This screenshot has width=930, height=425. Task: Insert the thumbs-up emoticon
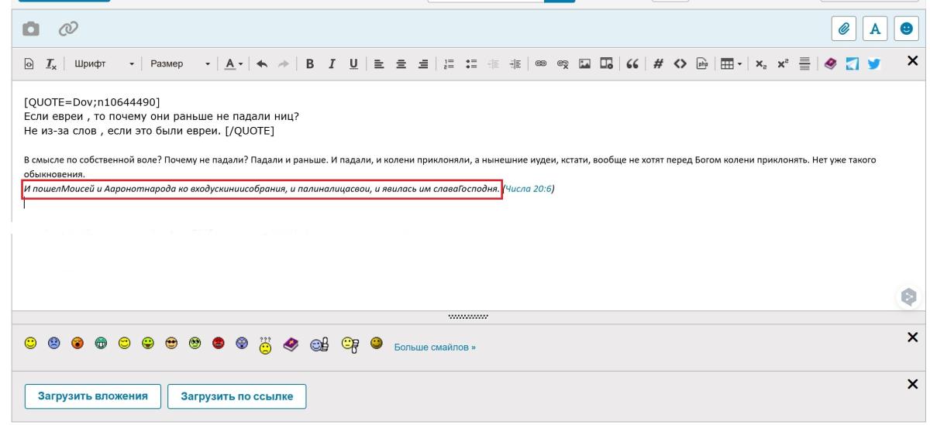319,346
